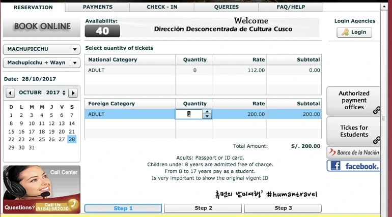Screen dimensions: 392x217
Task: Jump to Step 3
Action: [x=283, y=208]
